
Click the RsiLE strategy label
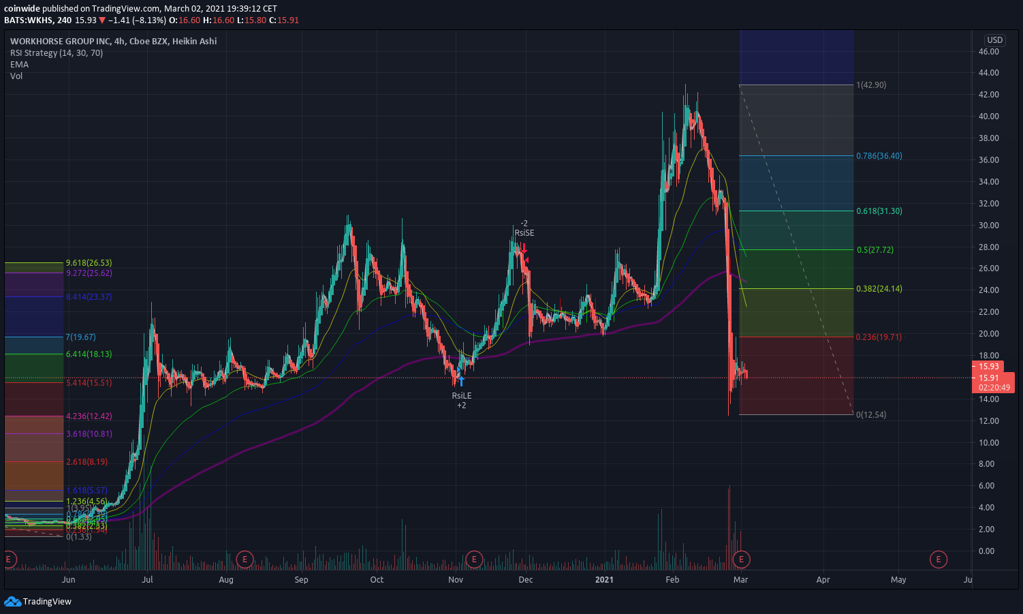(462, 396)
